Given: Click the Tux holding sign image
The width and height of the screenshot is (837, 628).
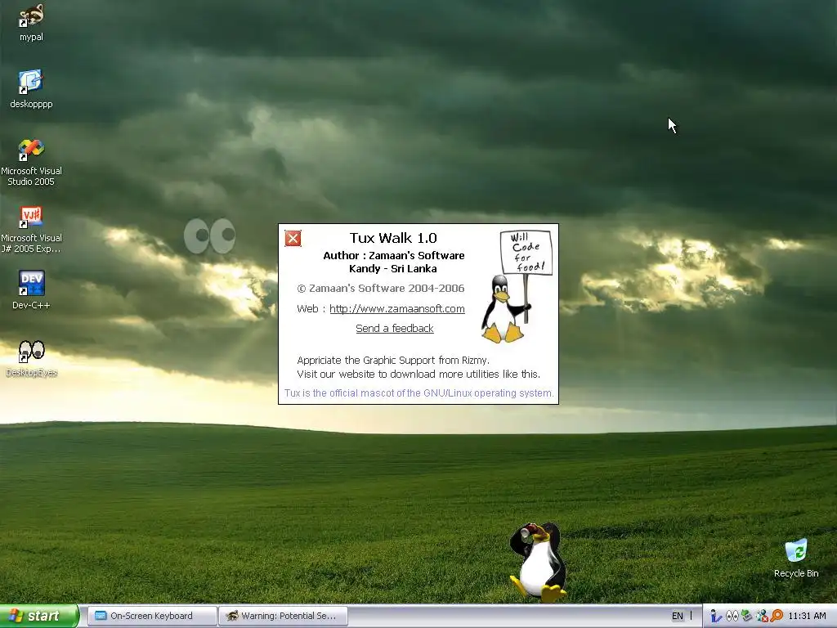Looking at the screenshot, I should click(516, 286).
